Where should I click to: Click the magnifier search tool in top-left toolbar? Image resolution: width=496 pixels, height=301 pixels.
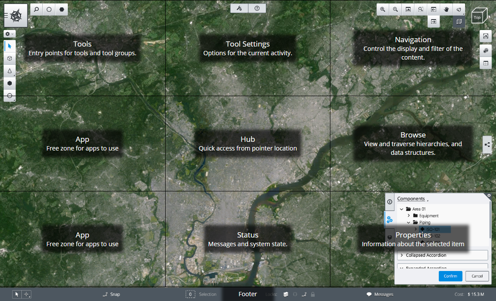[x=36, y=10]
